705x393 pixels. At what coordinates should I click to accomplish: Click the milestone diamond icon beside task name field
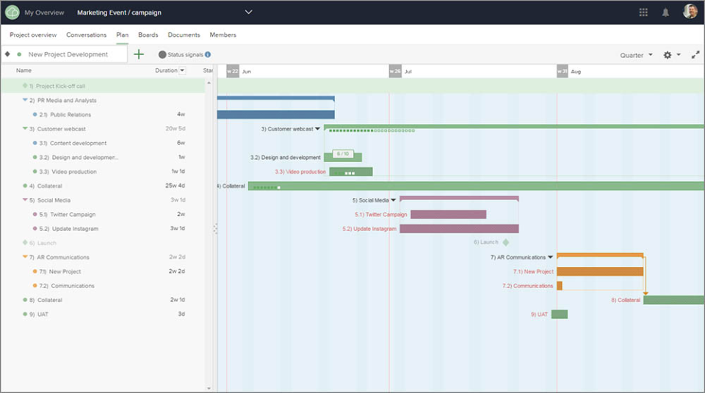(x=7, y=54)
